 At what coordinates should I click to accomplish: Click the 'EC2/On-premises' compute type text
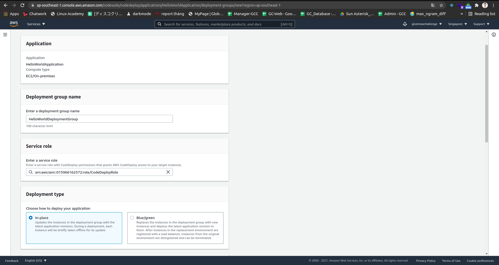pyautogui.click(x=41, y=76)
